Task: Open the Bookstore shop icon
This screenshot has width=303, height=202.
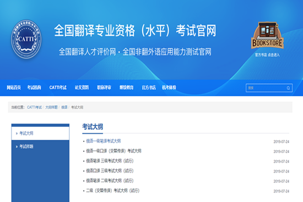Action: click(x=267, y=35)
